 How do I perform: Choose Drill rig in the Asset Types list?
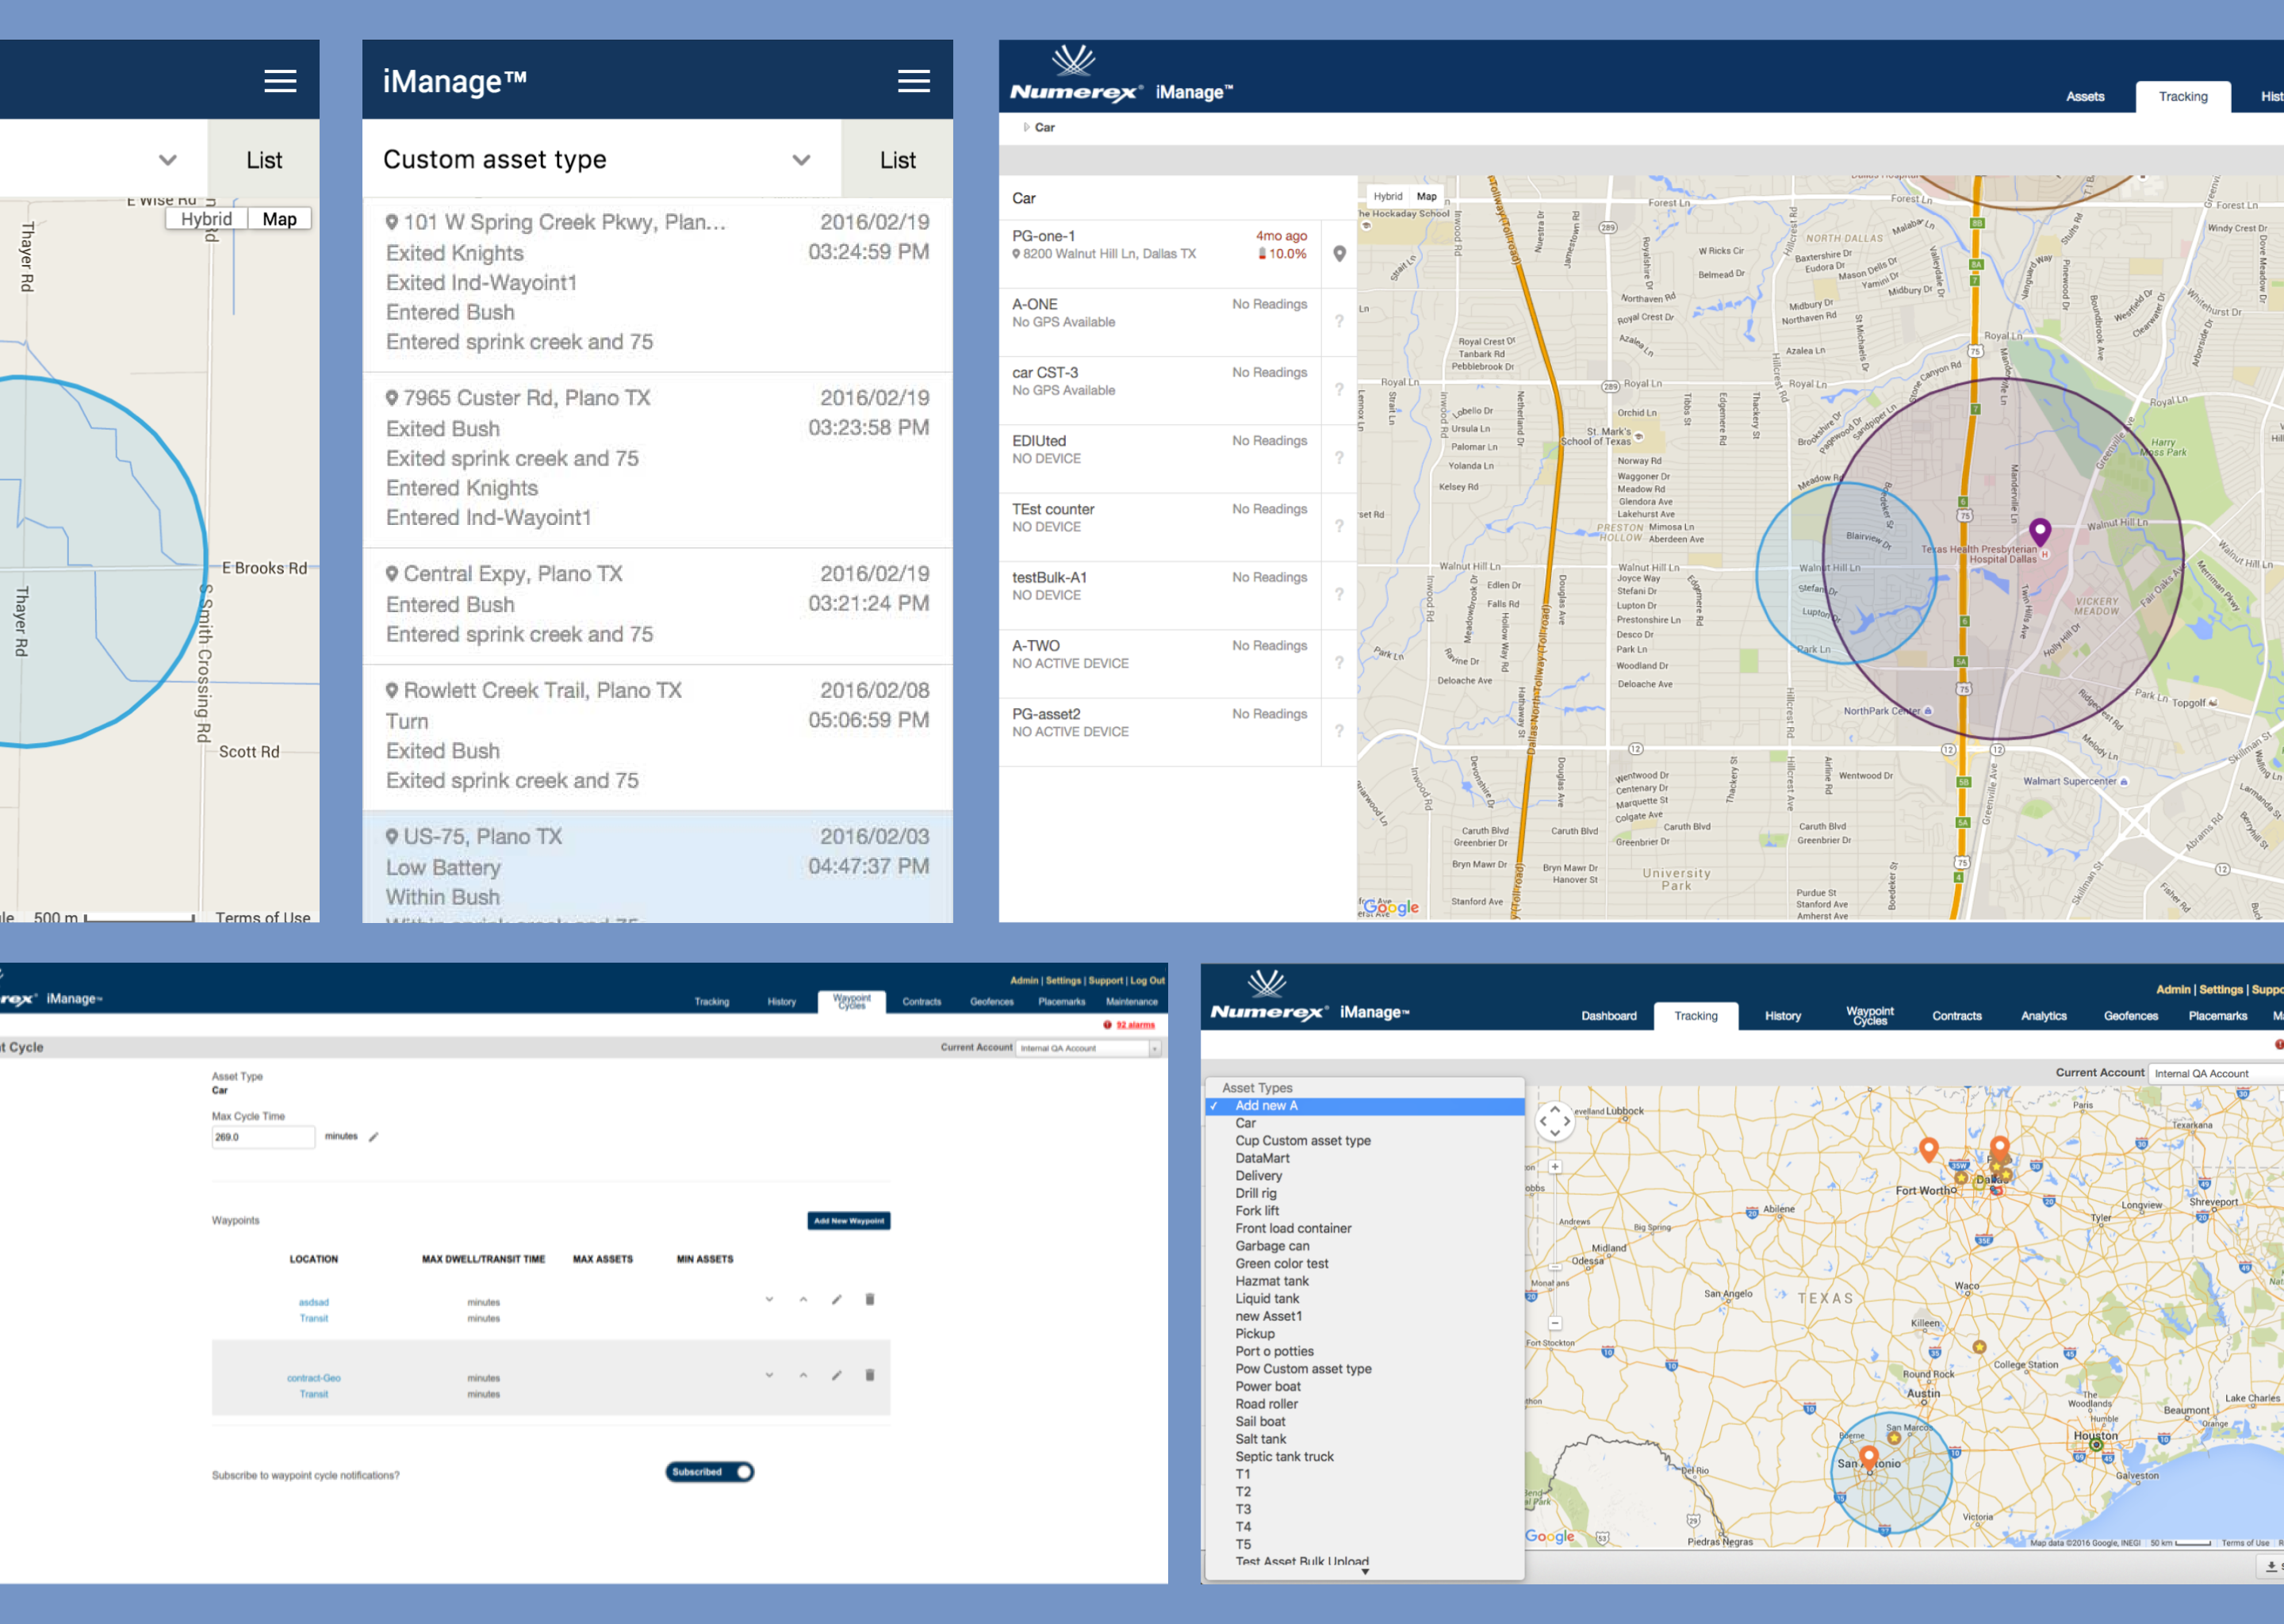click(x=1365, y=1193)
